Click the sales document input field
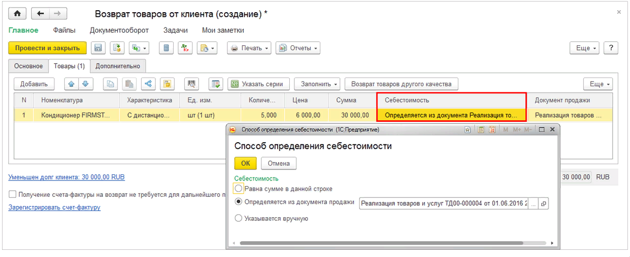The image size is (630, 257). point(443,203)
